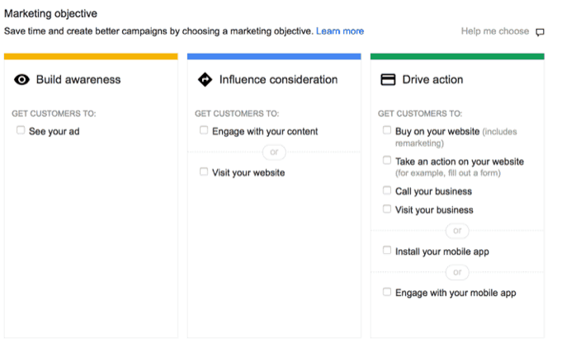Image resolution: width=562 pixels, height=343 pixels.
Task: Enable Engage with your content checkbox
Action: 204,130
